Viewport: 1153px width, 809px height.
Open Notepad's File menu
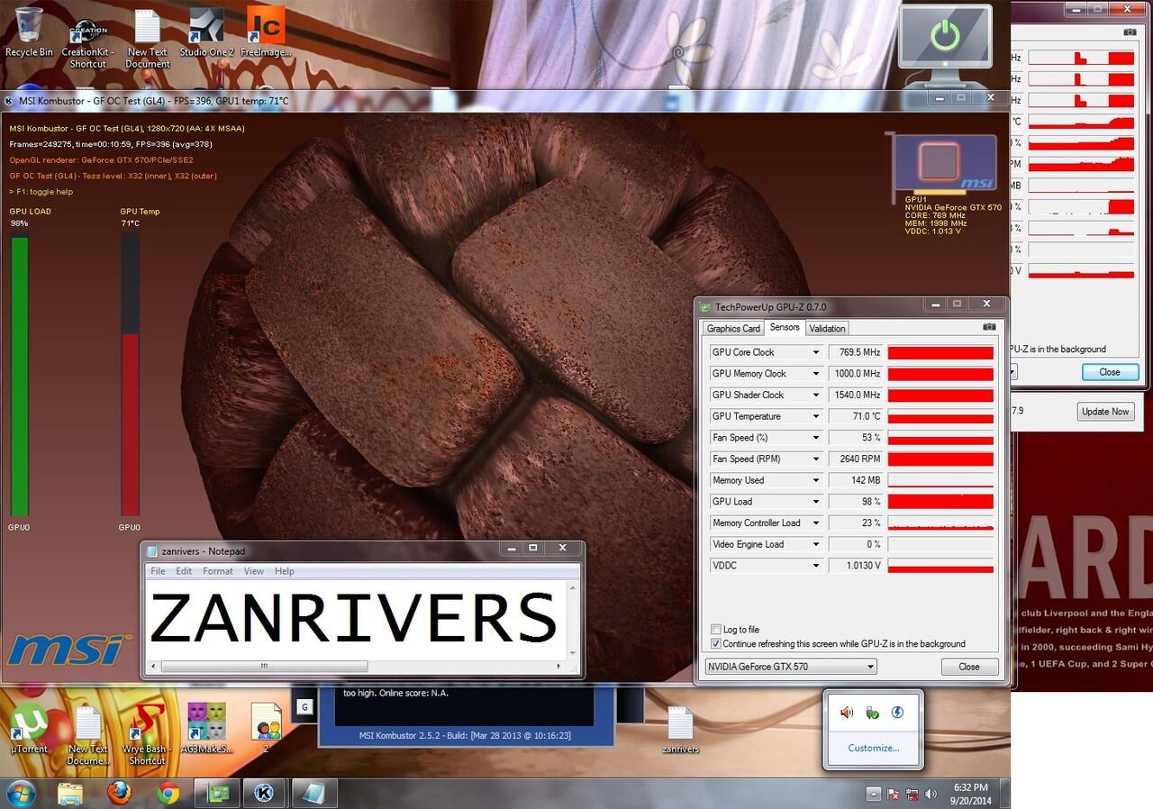158,571
